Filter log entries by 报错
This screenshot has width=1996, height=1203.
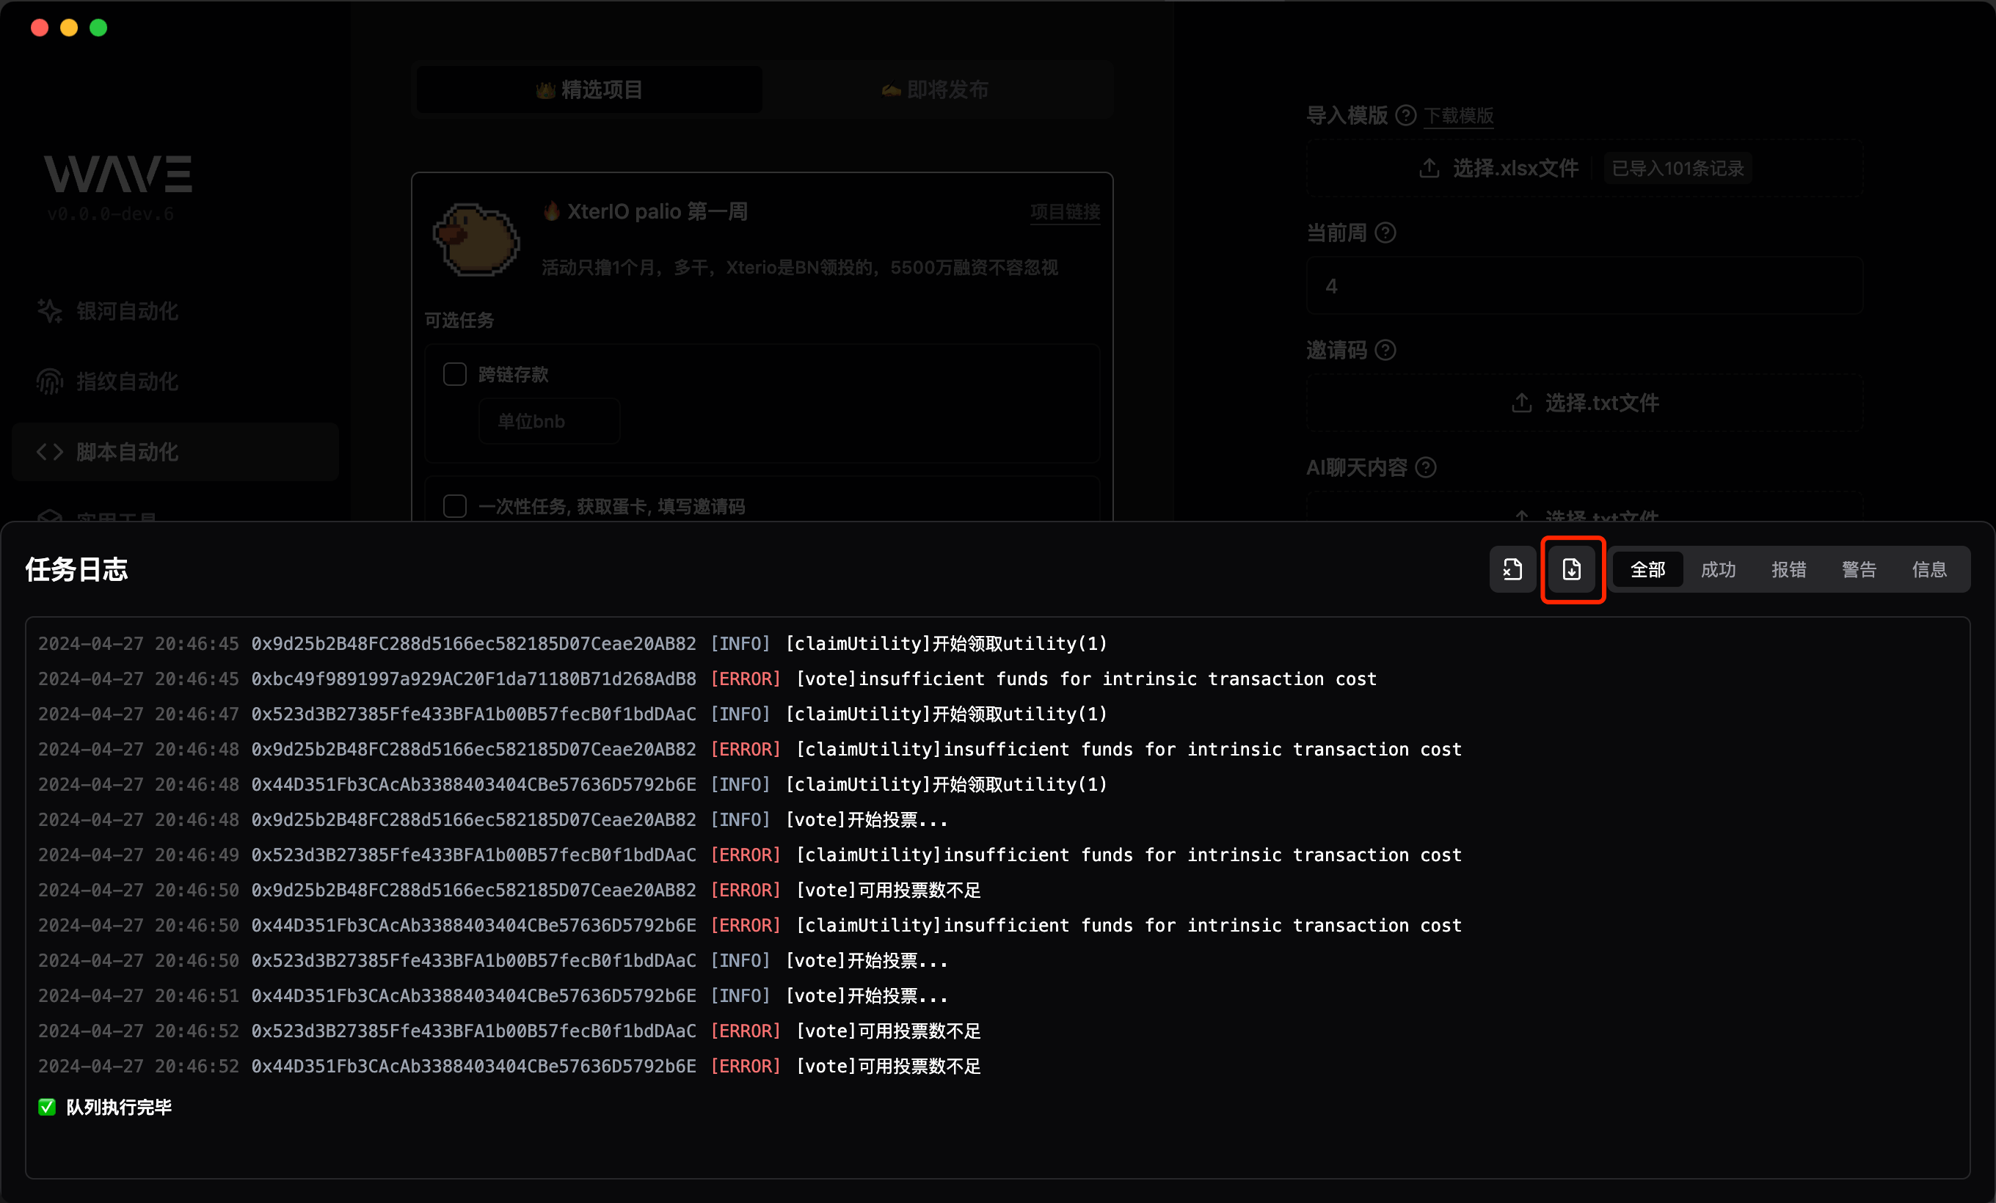(x=1788, y=569)
